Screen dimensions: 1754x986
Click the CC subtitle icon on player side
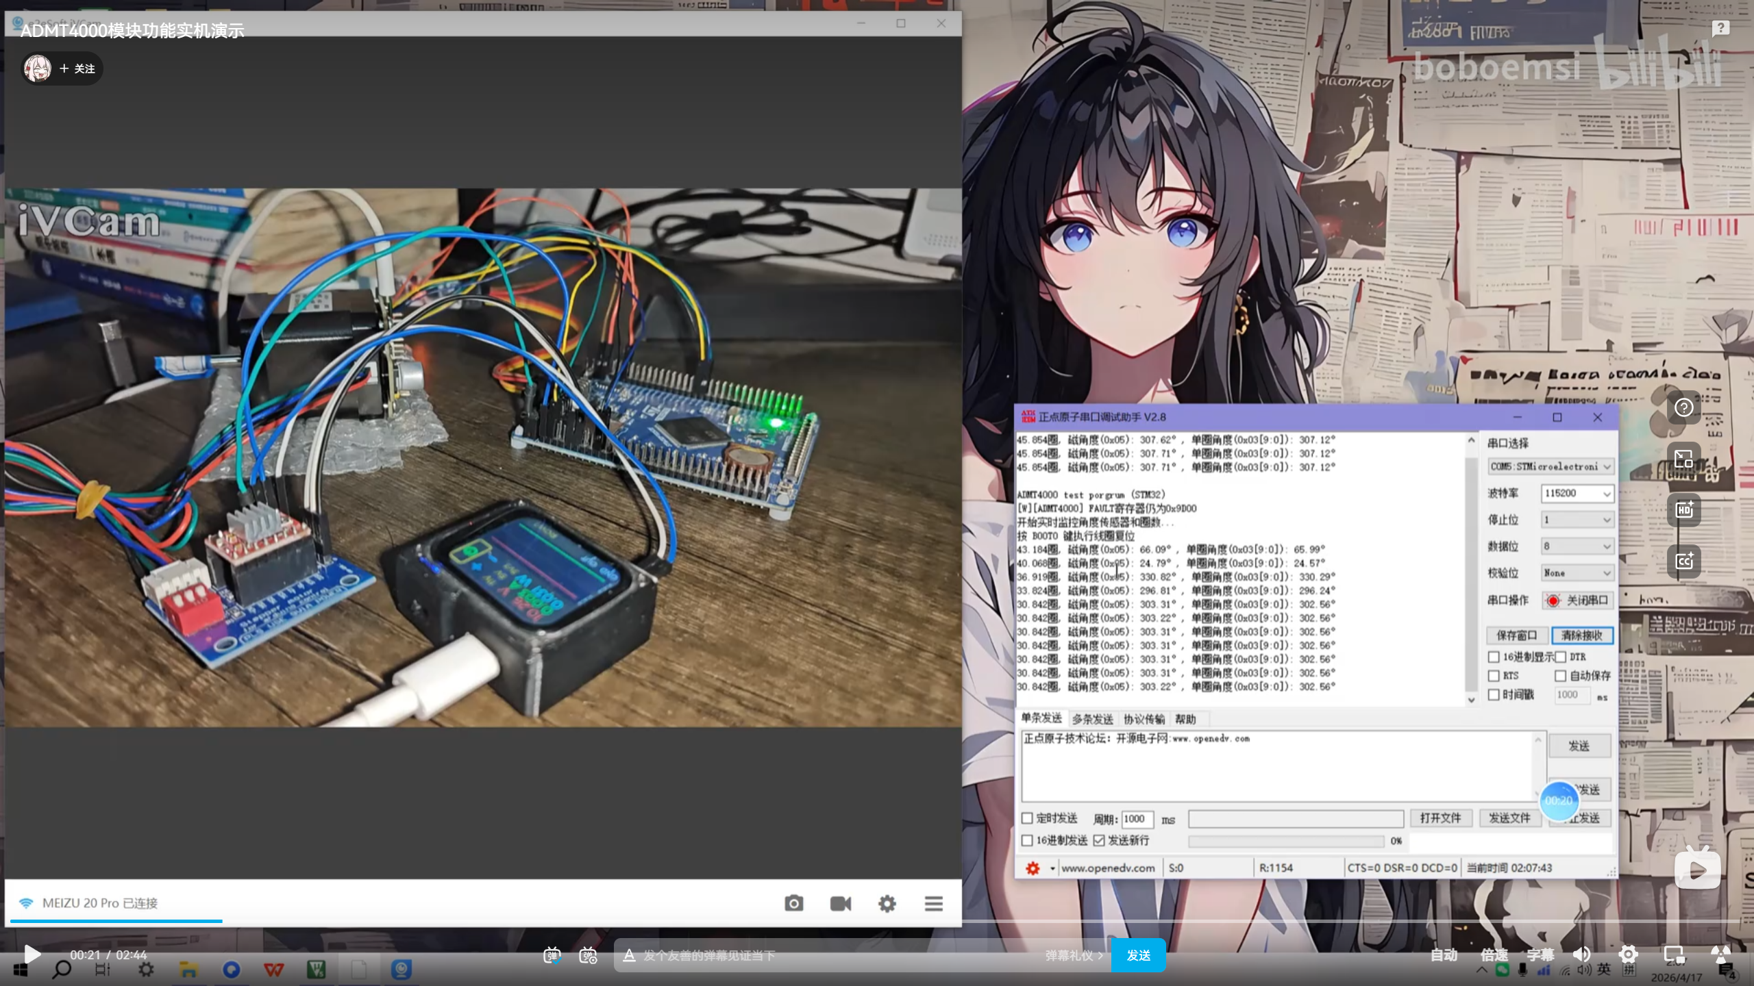click(x=1684, y=561)
